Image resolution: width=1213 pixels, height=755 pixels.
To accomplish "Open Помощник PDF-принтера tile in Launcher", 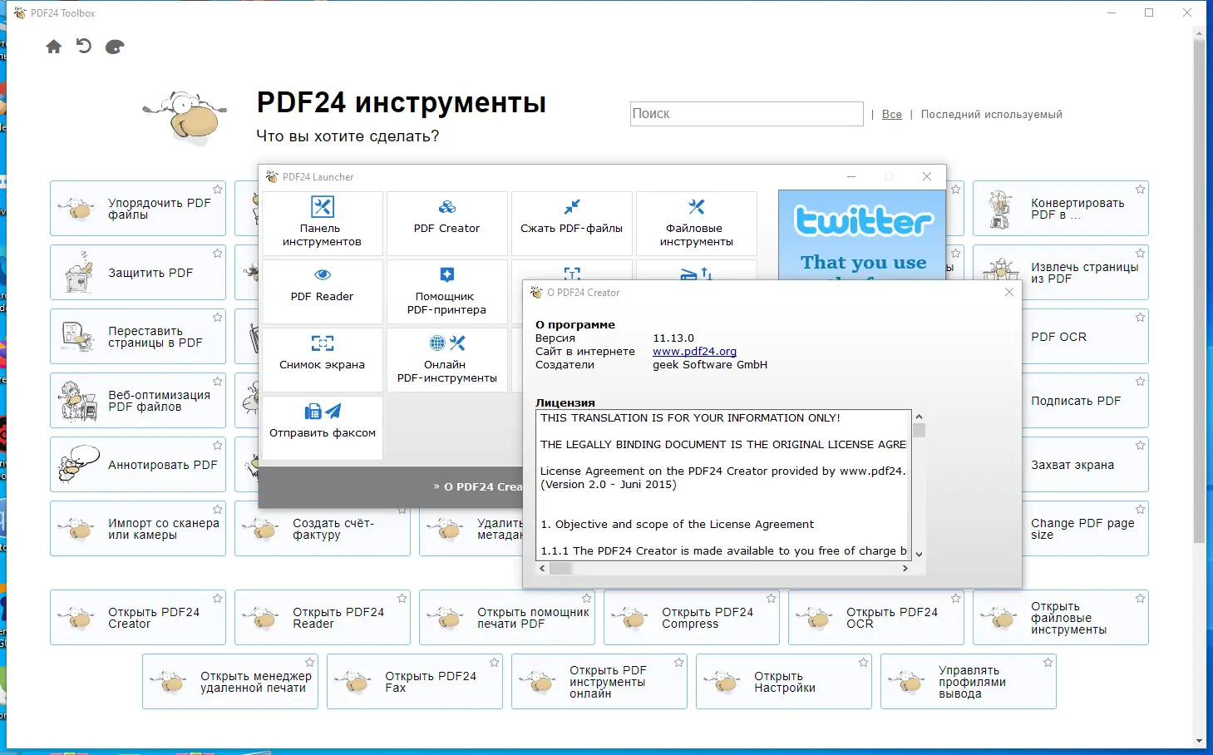I will pyautogui.click(x=447, y=292).
